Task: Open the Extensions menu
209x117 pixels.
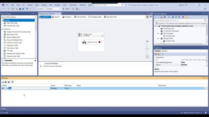Action: click(73, 5)
